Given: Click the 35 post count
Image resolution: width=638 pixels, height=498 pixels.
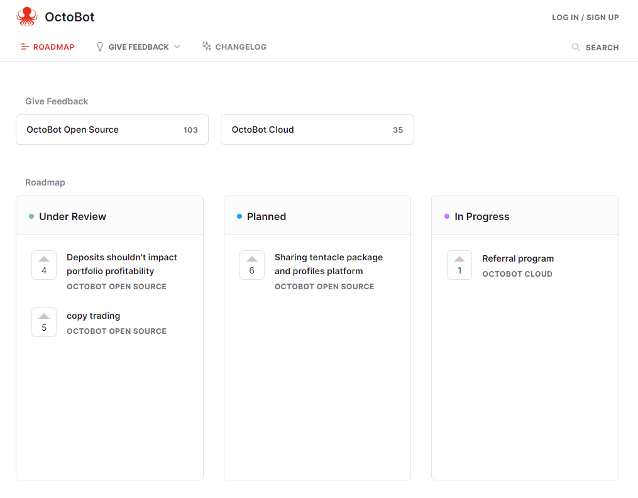Looking at the screenshot, I should point(398,130).
